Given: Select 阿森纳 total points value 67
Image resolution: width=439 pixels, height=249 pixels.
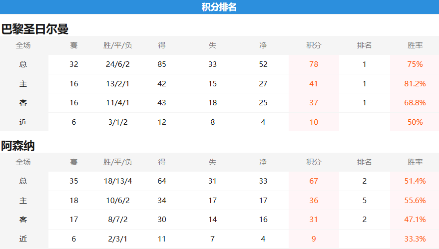Looking at the screenshot, I should (314, 181).
